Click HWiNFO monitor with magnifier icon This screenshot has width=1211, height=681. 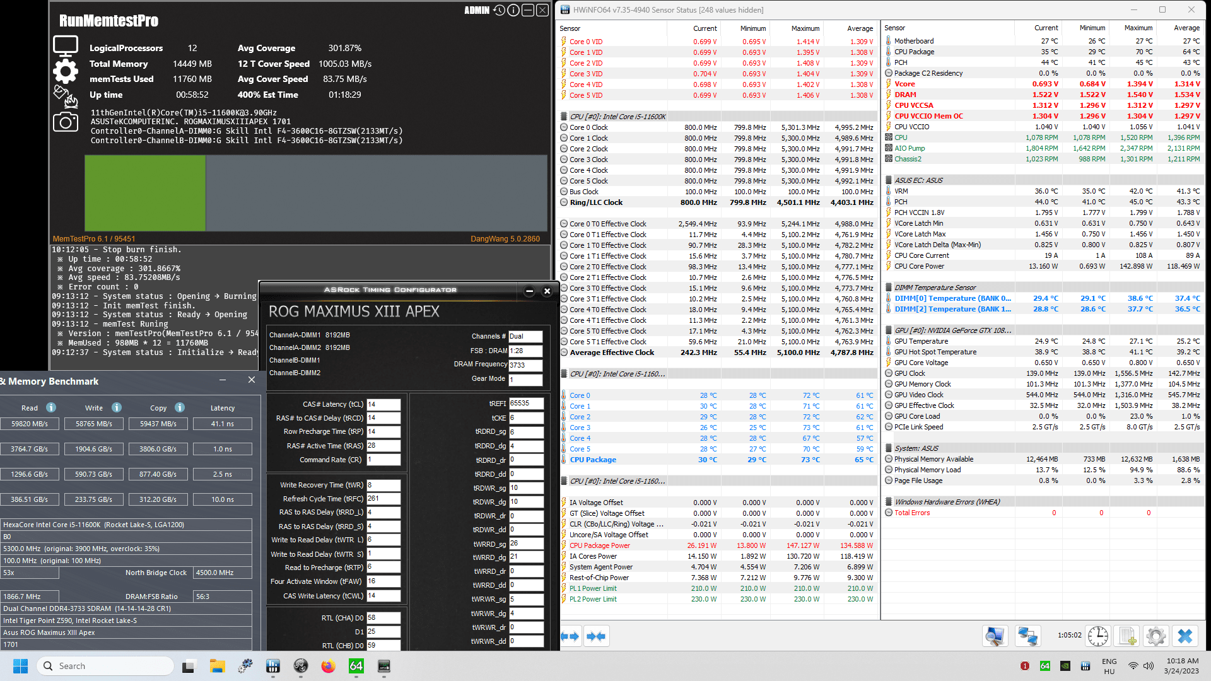point(995,636)
